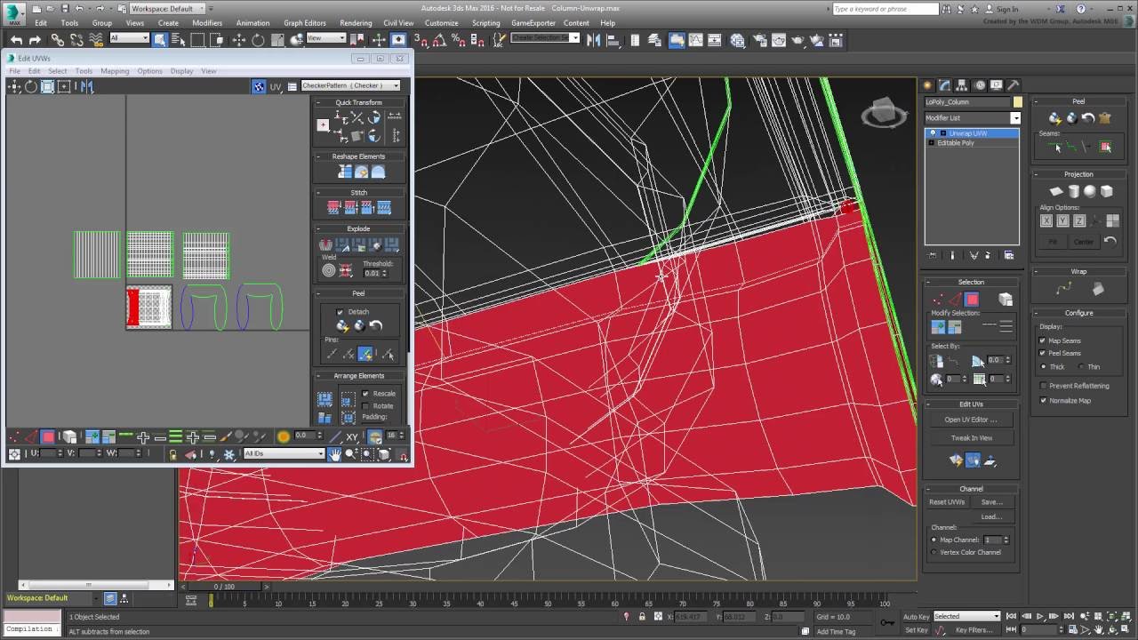The width and height of the screenshot is (1138, 640).
Task: Click the LoPoly_Column object color swatch
Action: [1018, 101]
